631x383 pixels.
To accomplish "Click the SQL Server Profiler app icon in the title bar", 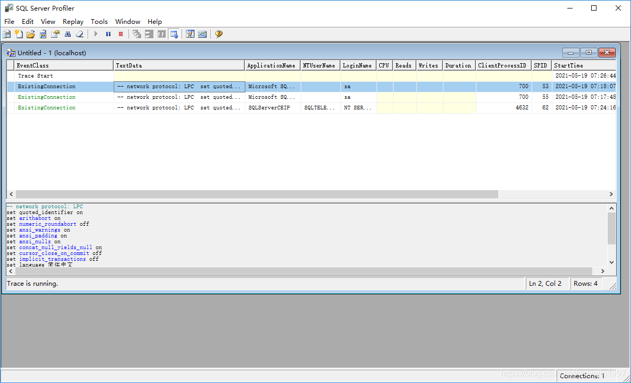I will pyautogui.click(x=8, y=8).
